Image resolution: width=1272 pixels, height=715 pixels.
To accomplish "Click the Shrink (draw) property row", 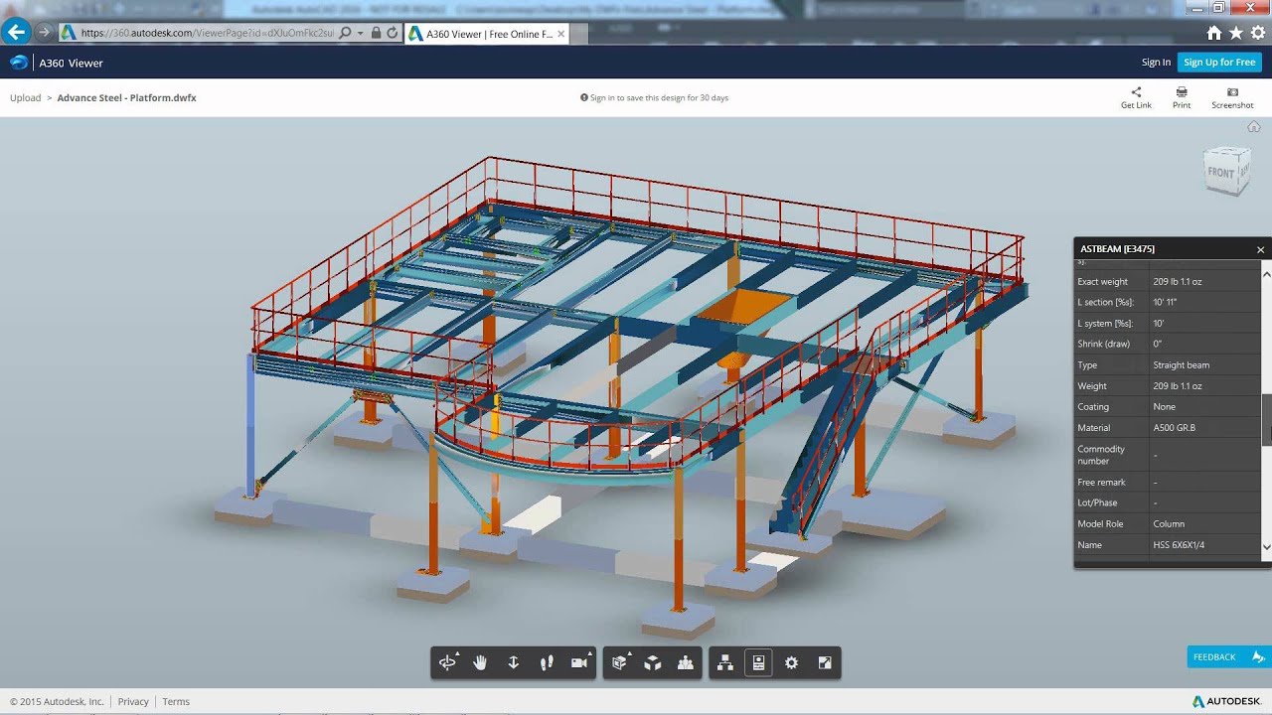I will [1168, 344].
